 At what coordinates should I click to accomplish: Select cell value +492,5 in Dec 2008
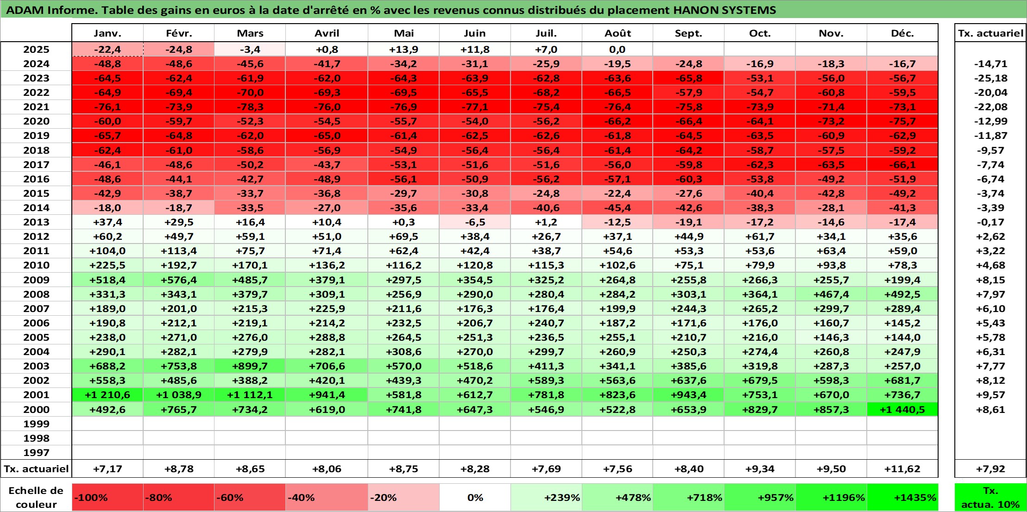click(902, 294)
